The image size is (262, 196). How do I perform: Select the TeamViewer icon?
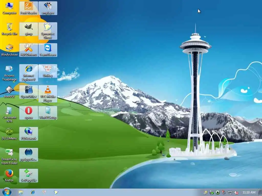pos(48,50)
